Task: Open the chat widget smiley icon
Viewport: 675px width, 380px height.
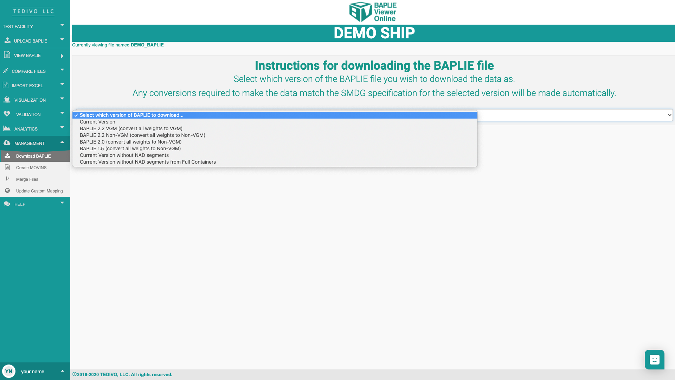Action: 654,360
